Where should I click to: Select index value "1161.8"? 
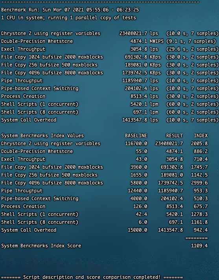(x=199, y=222)
